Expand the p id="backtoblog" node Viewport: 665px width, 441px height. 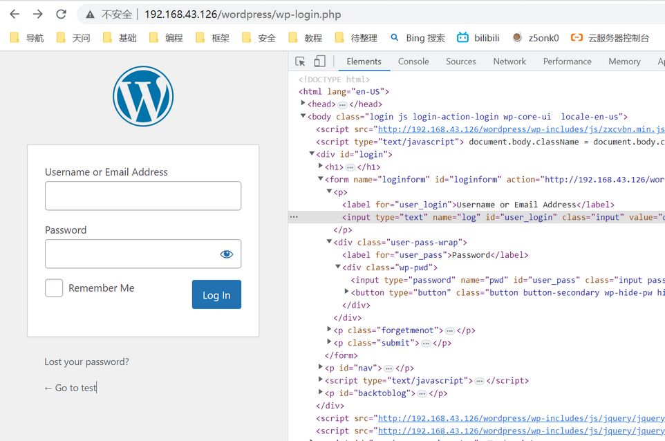(x=321, y=392)
